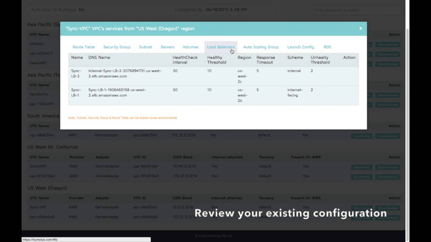Click the Sync-LB-2 name cell

tap(76, 73)
